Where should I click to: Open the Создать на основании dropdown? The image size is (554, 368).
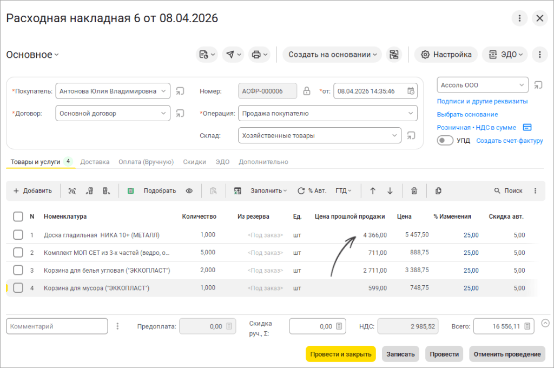(332, 55)
